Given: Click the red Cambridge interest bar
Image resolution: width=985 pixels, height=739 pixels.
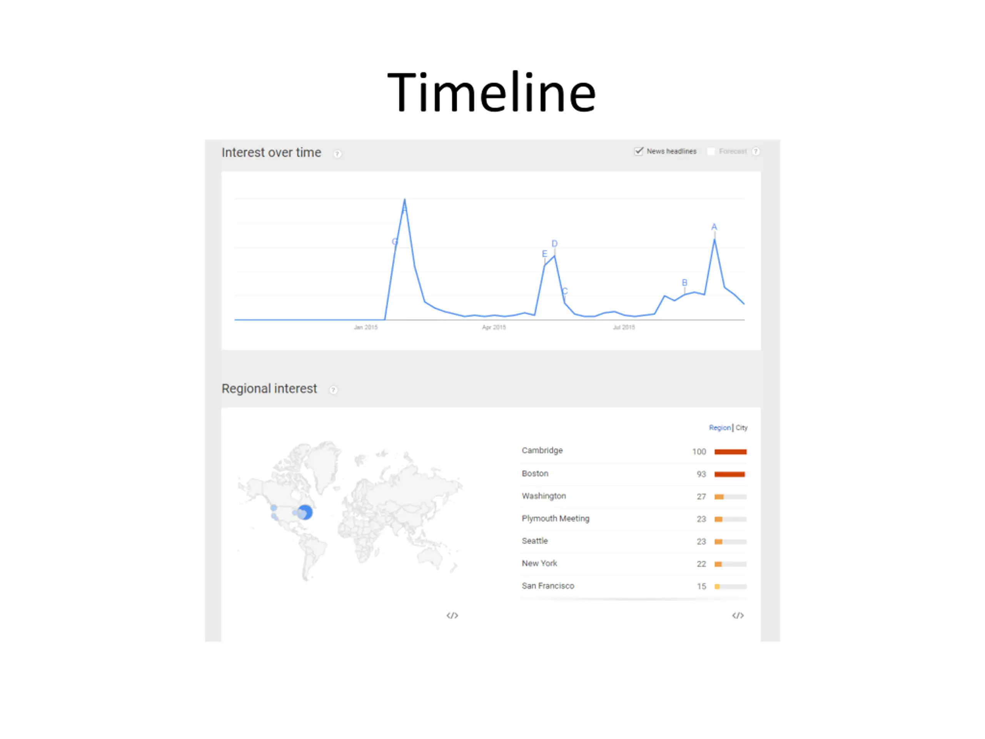Looking at the screenshot, I should (730, 452).
